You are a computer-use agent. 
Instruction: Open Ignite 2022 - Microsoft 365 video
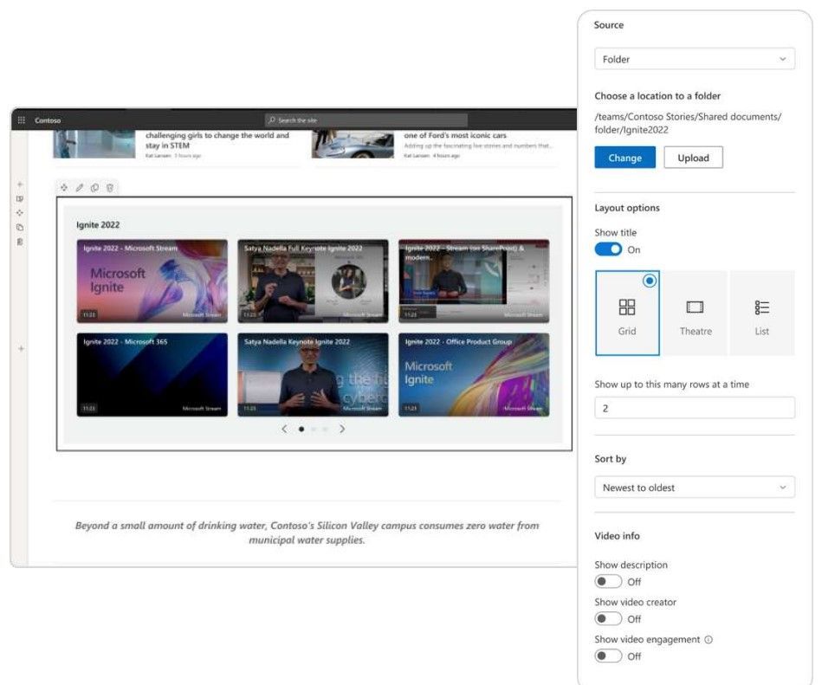click(152, 374)
